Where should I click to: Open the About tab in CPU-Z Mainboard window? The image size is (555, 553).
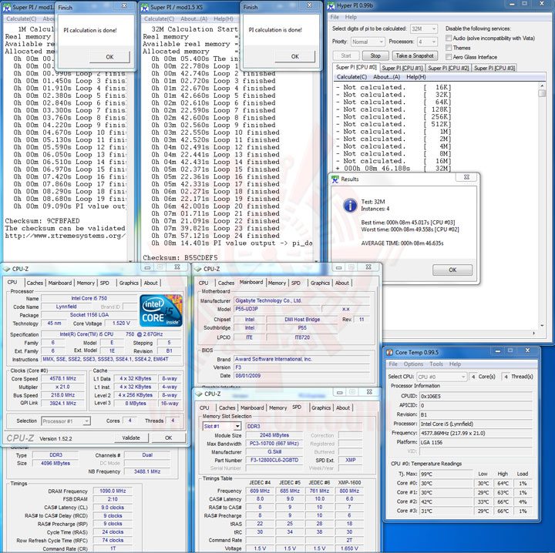click(342, 283)
